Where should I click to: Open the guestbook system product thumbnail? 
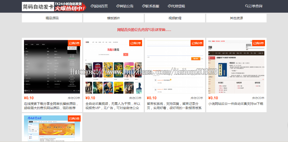coord(175,67)
